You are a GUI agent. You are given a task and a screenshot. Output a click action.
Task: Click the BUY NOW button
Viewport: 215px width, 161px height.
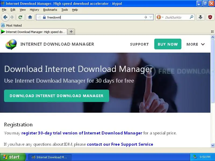[168, 44]
